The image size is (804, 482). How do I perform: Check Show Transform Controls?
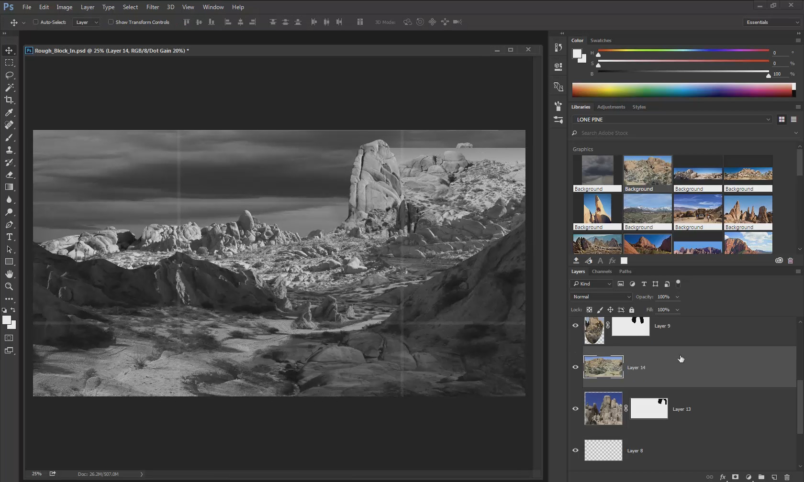[x=111, y=22]
